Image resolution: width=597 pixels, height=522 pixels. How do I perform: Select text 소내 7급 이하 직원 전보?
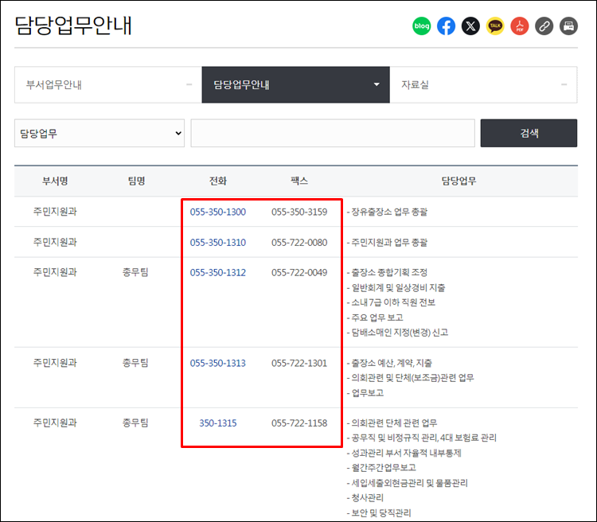coord(392,302)
